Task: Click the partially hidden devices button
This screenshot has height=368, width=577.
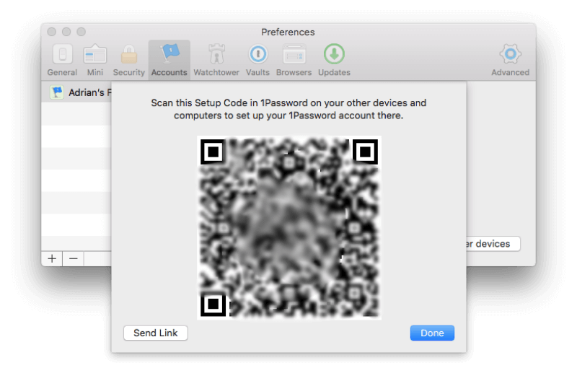Action: tap(493, 244)
